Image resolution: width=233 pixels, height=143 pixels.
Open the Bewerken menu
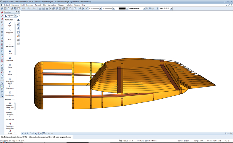pyautogui.click(x=15, y=5)
